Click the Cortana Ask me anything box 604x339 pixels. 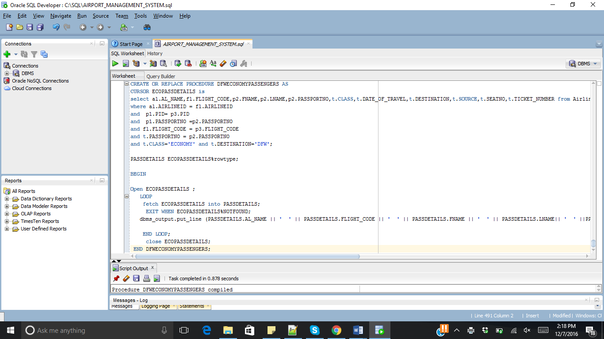[97, 330]
